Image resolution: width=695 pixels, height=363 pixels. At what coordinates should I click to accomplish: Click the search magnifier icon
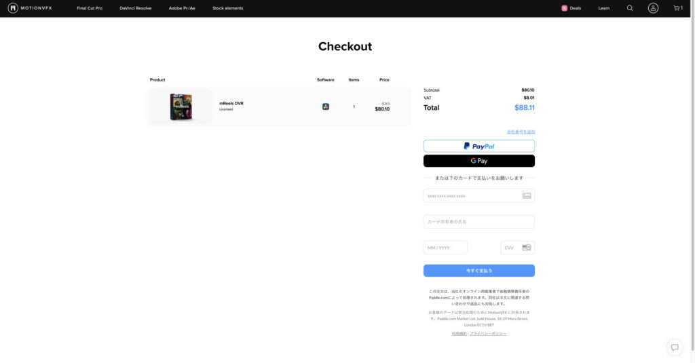tap(629, 8)
